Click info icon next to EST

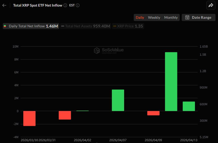78,5
